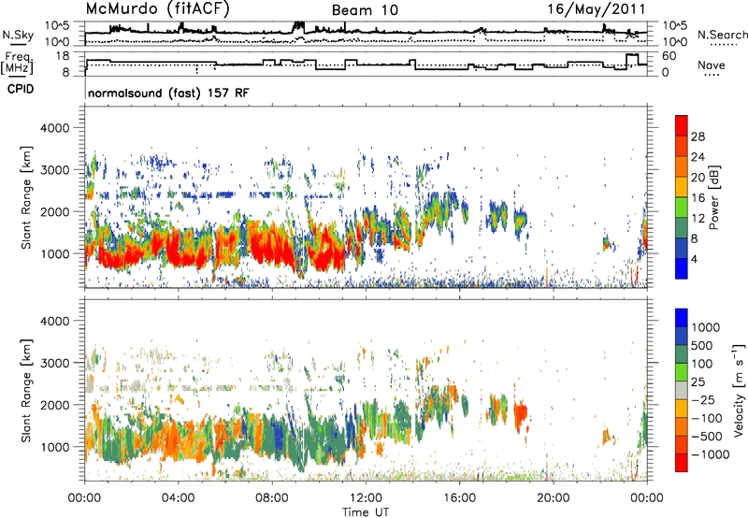Click the 'CPID' row label
The width and height of the screenshot is (748, 518).
click(21, 89)
